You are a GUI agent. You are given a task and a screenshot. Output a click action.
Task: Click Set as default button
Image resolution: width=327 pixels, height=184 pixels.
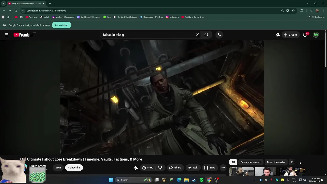tap(61, 25)
